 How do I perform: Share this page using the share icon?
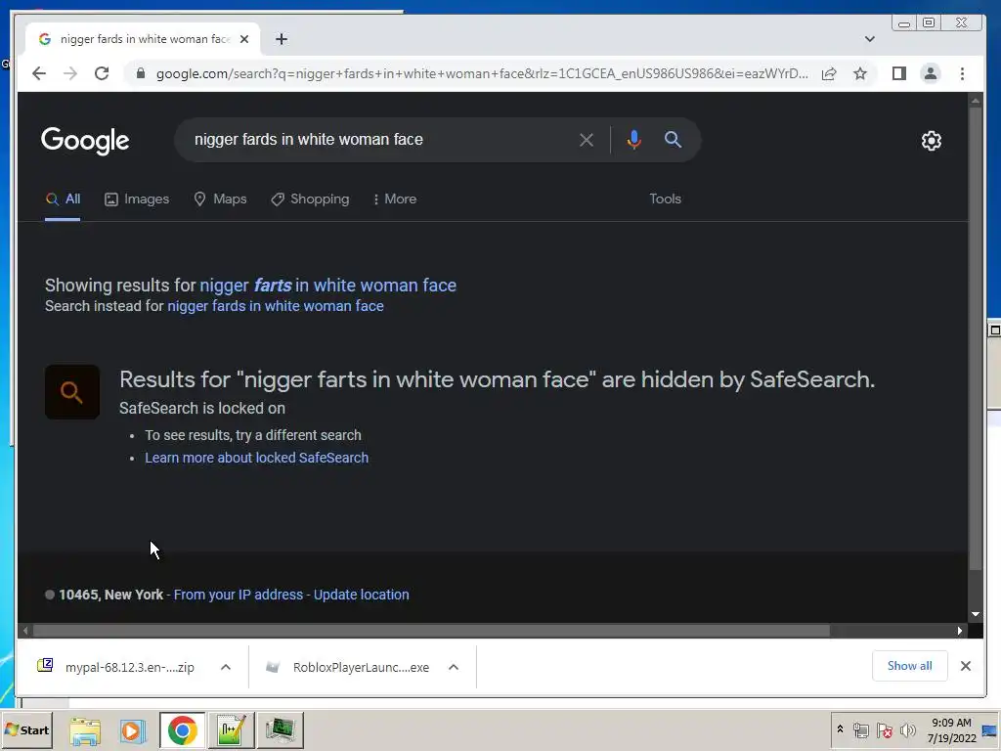click(x=829, y=73)
